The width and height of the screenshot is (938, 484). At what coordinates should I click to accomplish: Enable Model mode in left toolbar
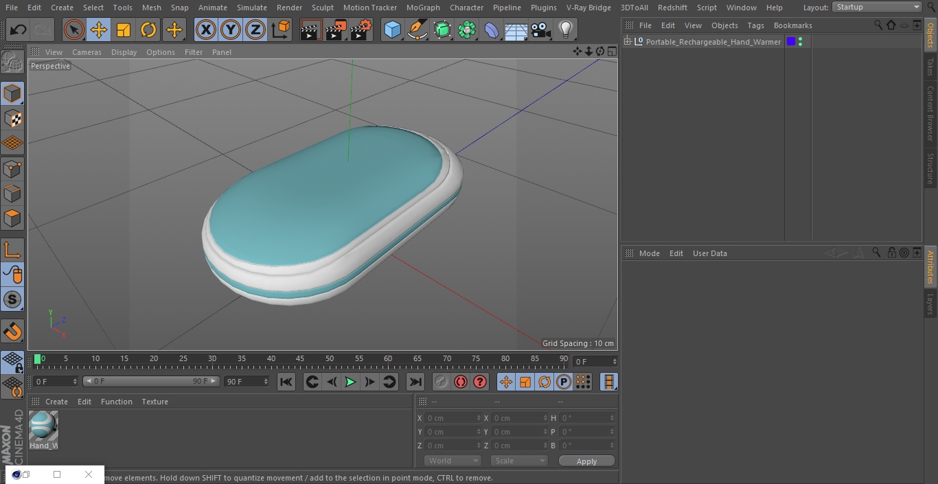tap(12, 94)
